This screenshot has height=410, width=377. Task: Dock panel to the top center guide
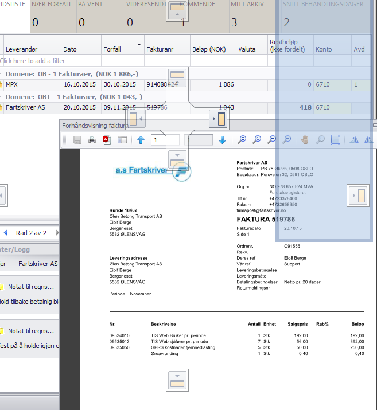(177, 77)
